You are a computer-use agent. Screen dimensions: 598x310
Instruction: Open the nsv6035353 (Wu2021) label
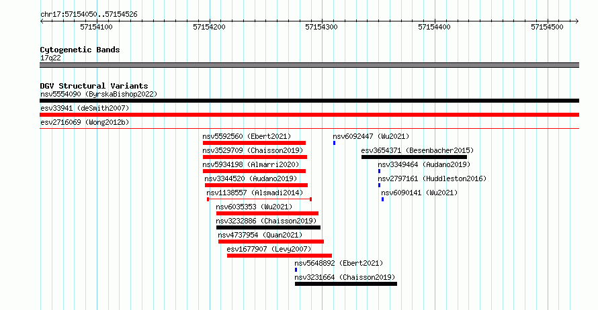[x=254, y=207]
